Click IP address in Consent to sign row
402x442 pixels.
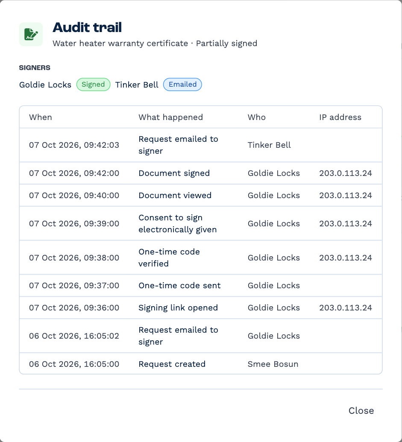pos(346,223)
